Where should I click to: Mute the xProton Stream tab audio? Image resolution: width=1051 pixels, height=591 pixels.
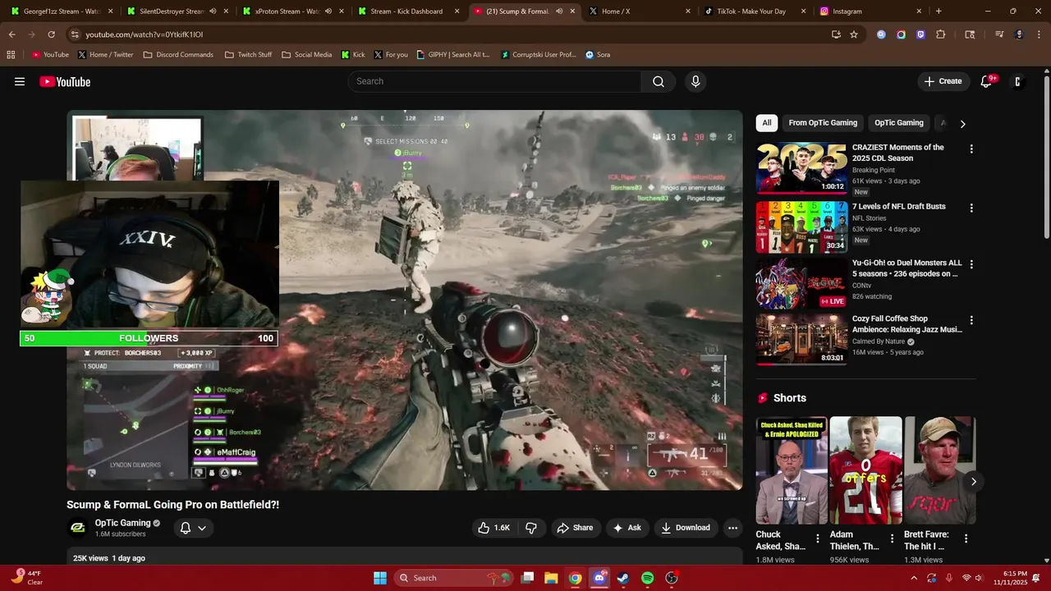pyautogui.click(x=328, y=11)
